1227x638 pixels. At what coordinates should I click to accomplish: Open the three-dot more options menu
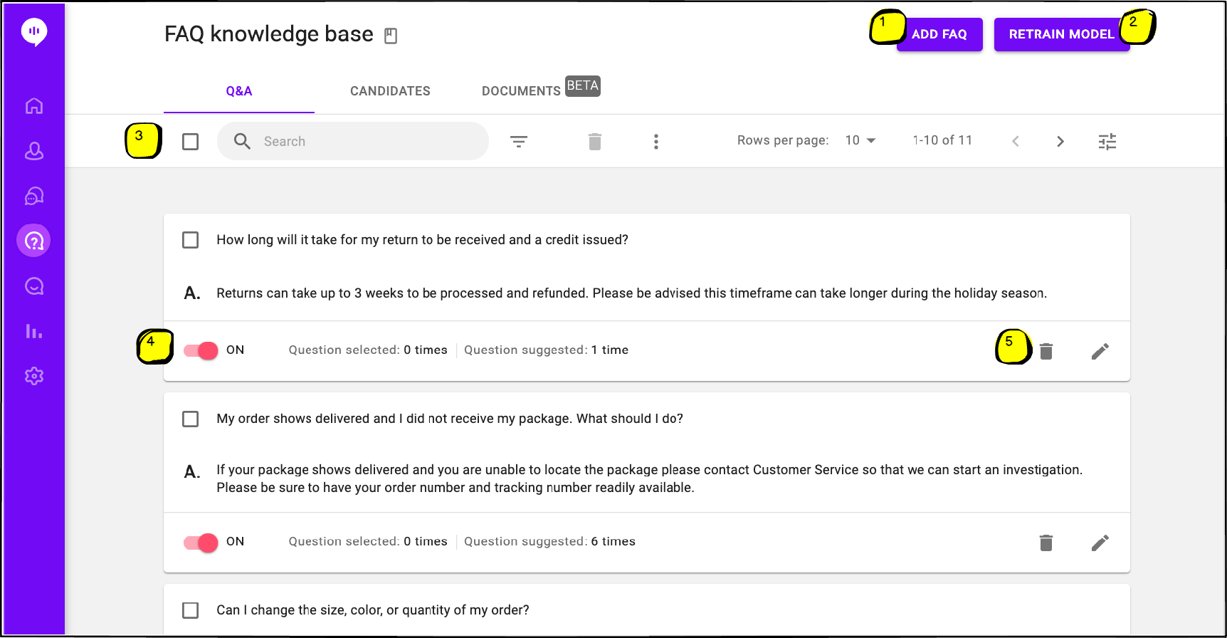[x=656, y=142]
